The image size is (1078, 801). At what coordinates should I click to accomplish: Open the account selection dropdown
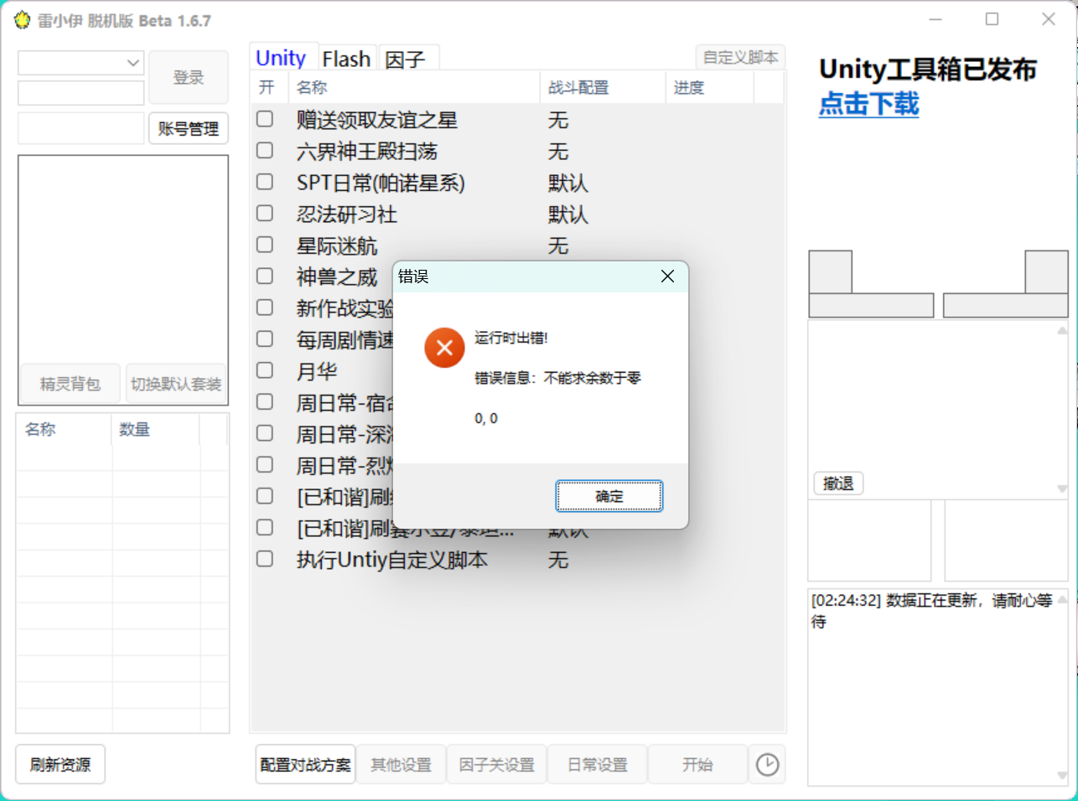coord(132,63)
